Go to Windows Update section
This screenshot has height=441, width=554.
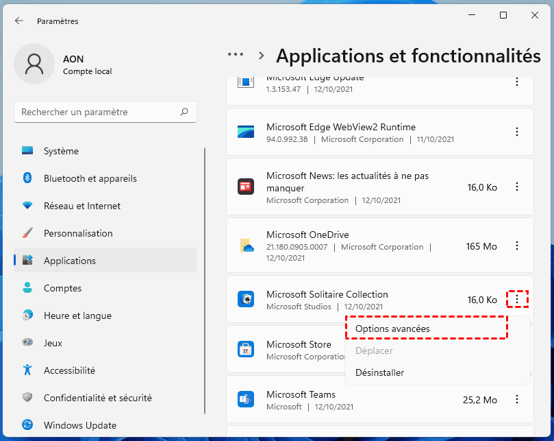click(x=79, y=425)
